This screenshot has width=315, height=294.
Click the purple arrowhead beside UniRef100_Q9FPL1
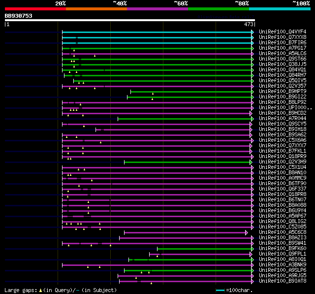coord(251,255)
